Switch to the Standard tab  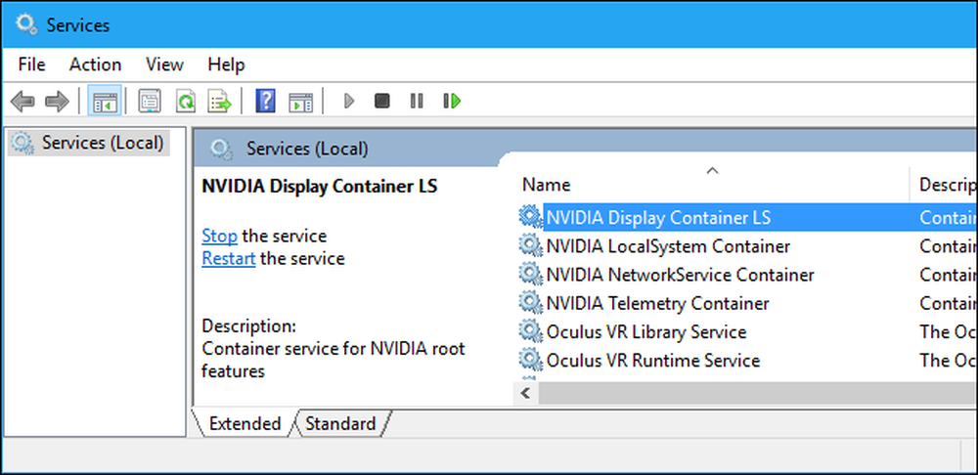click(340, 423)
